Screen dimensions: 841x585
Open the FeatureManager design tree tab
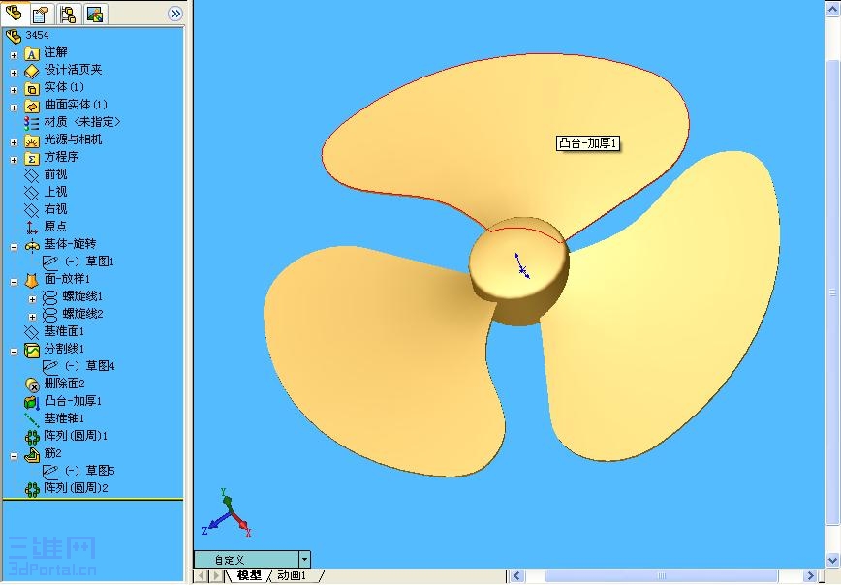[15, 13]
